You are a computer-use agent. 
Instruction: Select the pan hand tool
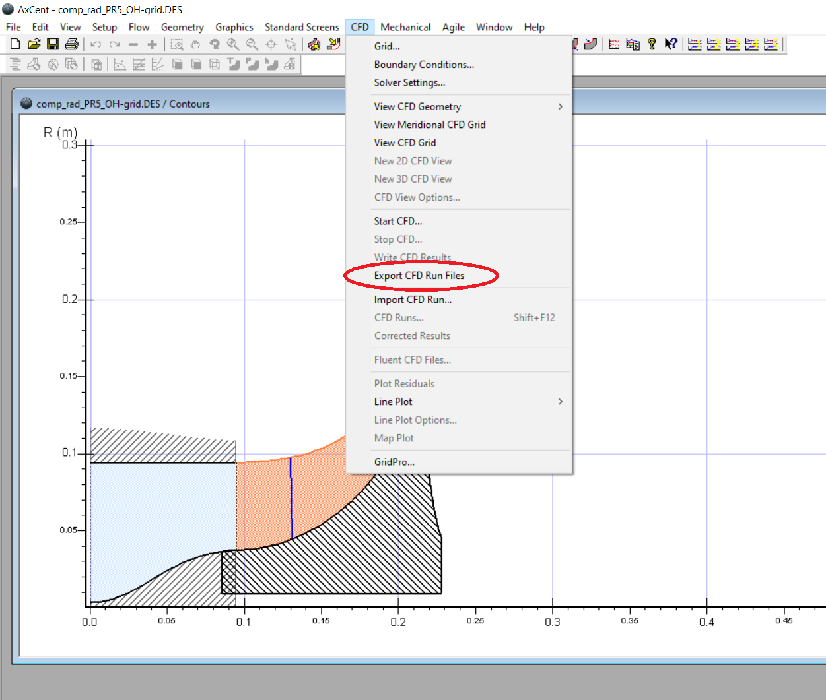coord(195,44)
